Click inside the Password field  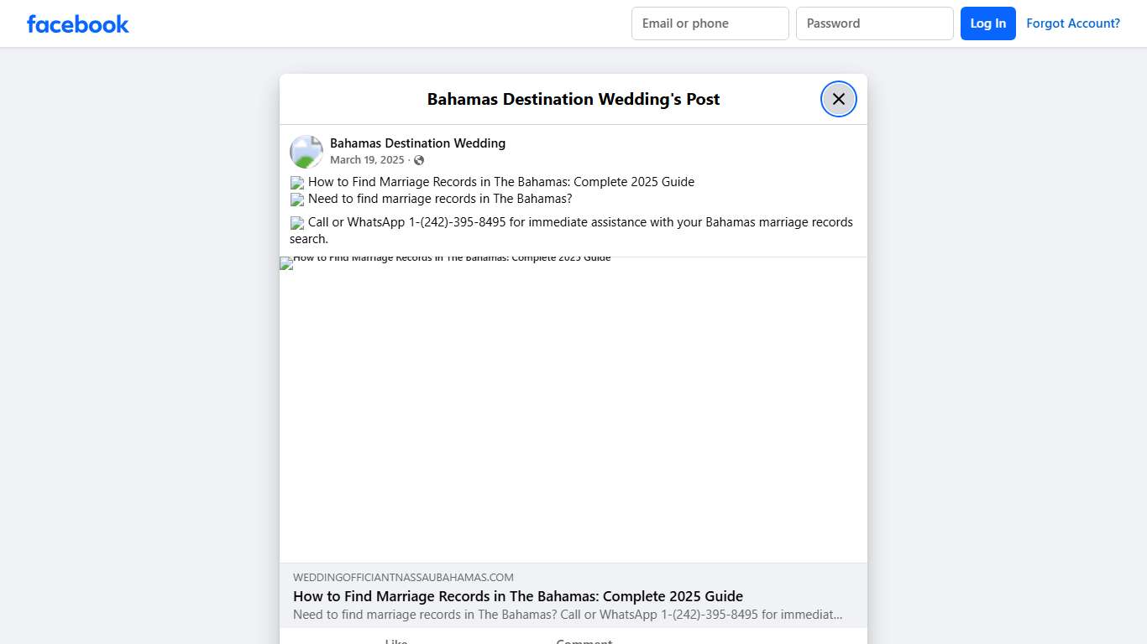pos(874,23)
